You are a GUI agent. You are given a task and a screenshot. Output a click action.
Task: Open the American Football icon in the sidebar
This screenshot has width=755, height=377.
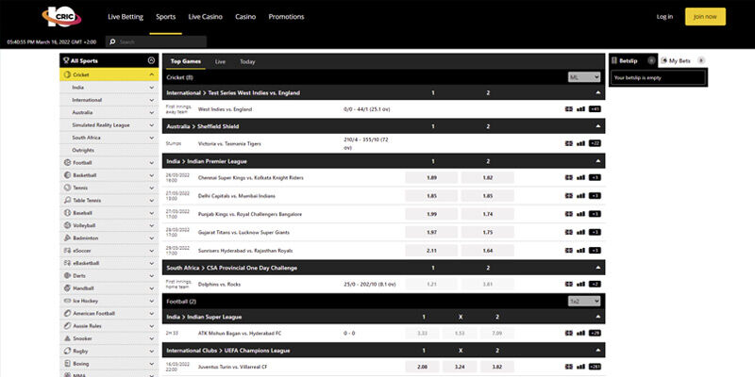point(67,313)
